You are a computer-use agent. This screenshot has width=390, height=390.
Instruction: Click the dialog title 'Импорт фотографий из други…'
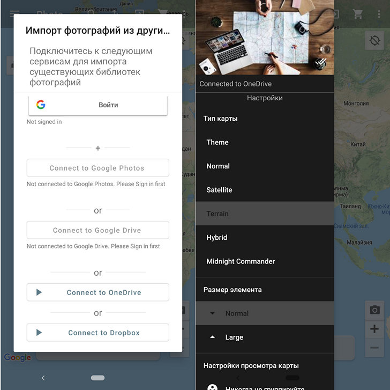pyautogui.click(x=97, y=31)
